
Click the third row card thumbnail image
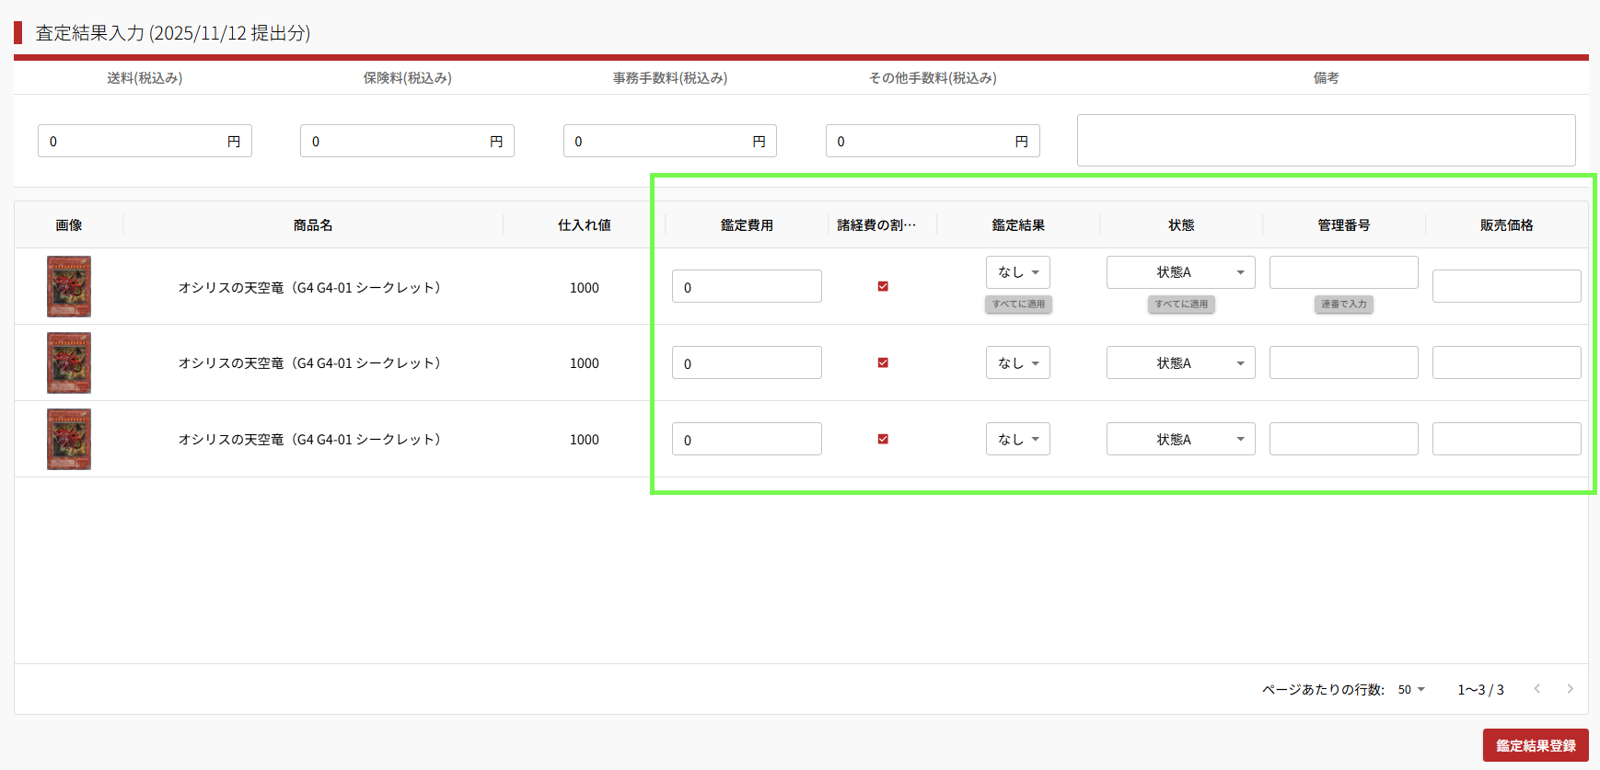pos(69,439)
